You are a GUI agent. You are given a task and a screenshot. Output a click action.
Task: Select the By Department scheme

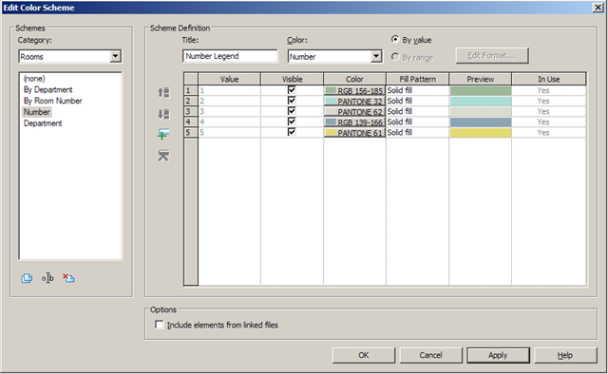click(48, 89)
